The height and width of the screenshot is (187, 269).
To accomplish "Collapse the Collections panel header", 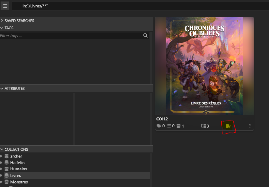I will pyautogui.click(x=2, y=149).
